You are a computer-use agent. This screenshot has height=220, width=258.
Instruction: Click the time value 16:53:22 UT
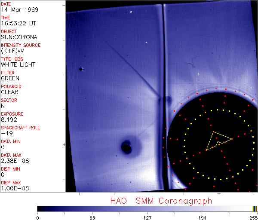coord(17,23)
